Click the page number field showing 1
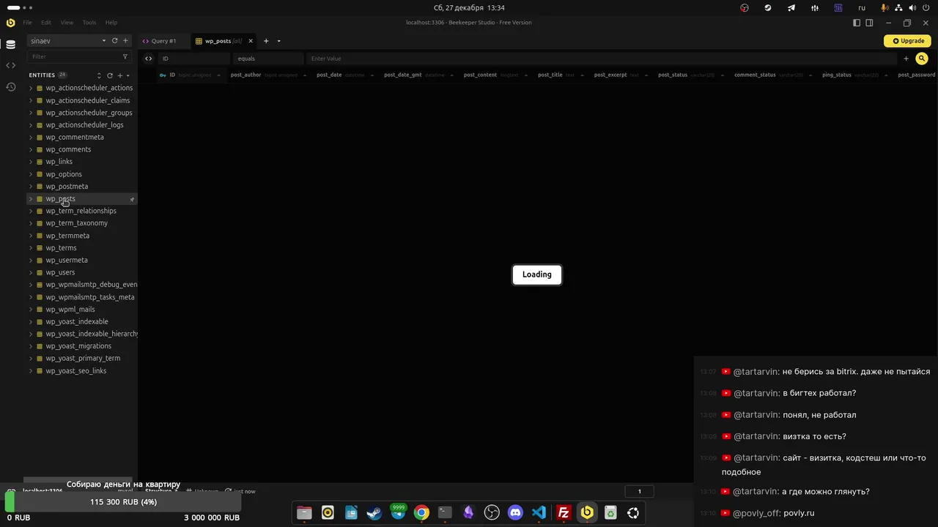Viewport: 938px width, 527px height. tap(639, 491)
